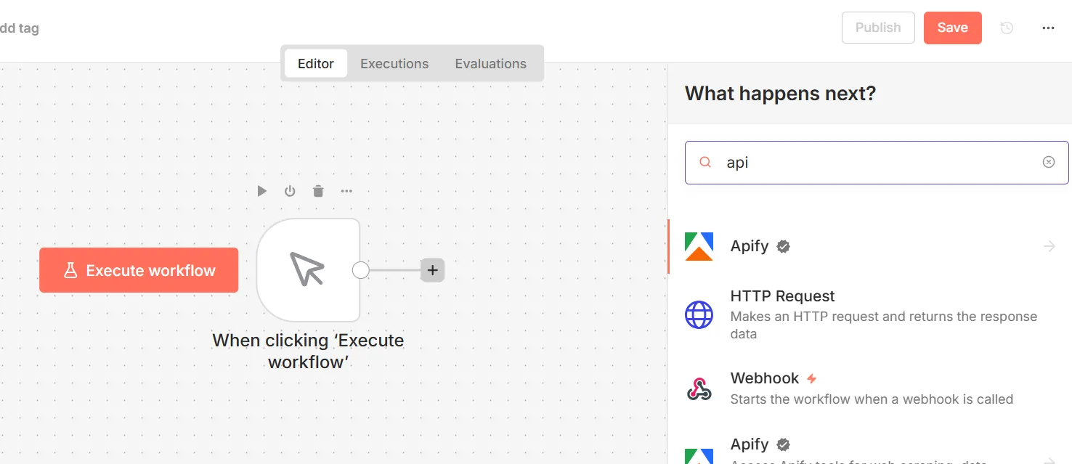This screenshot has width=1072, height=464.
Task: Click the Execute workflow button
Action: (x=138, y=270)
